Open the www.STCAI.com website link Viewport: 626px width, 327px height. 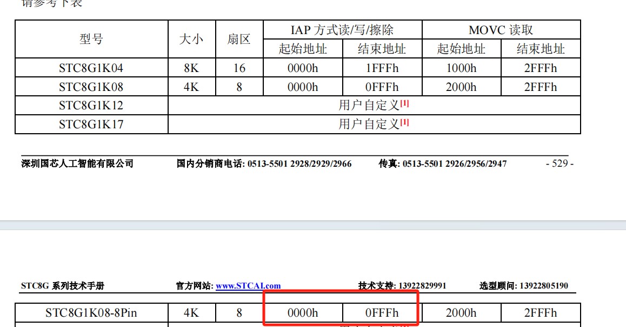(x=248, y=286)
